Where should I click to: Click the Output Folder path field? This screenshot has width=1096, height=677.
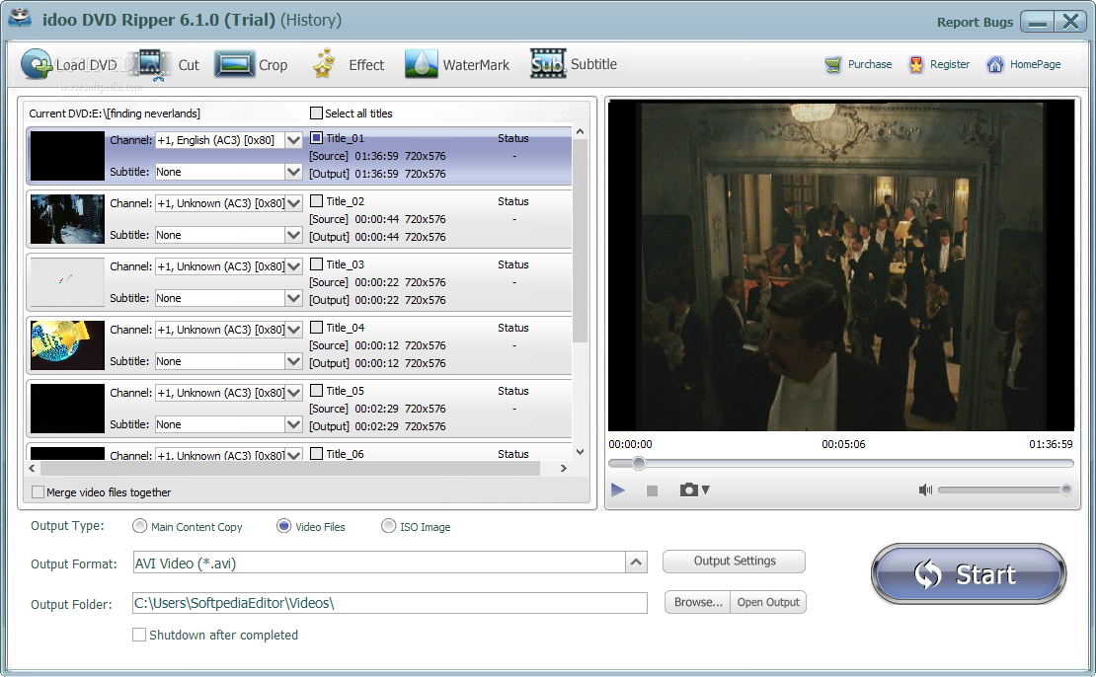click(x=389, y=603)
